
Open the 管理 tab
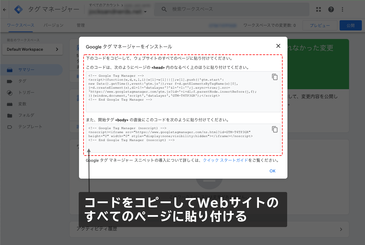pos(81,25)
